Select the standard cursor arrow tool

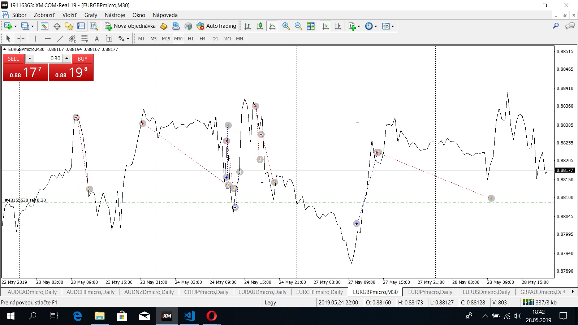click(8, 38)
